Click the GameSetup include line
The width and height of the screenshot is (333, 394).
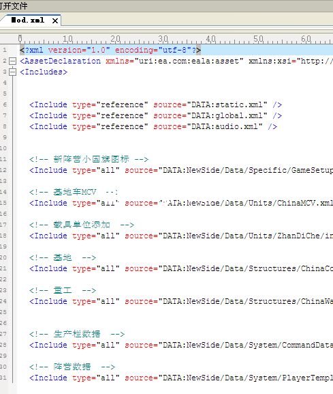pyautogui.click(x=181, y=170)
